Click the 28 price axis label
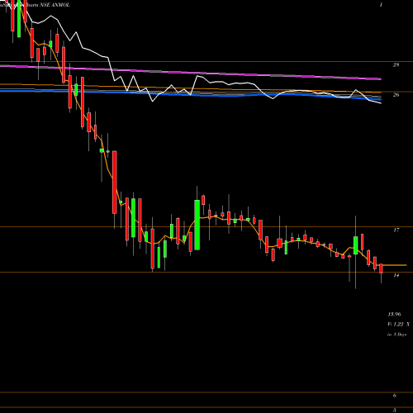 point(396,65)
